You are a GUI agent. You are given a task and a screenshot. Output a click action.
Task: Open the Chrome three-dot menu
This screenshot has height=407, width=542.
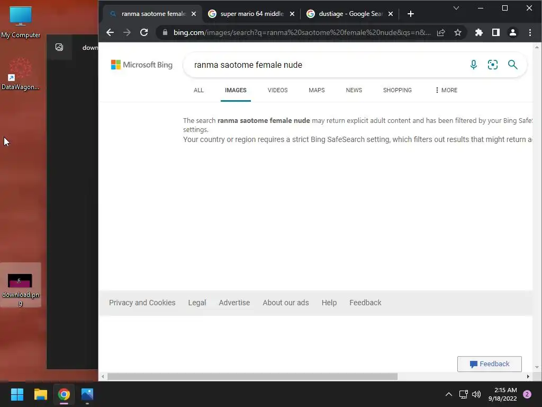(x=530, y=32)
